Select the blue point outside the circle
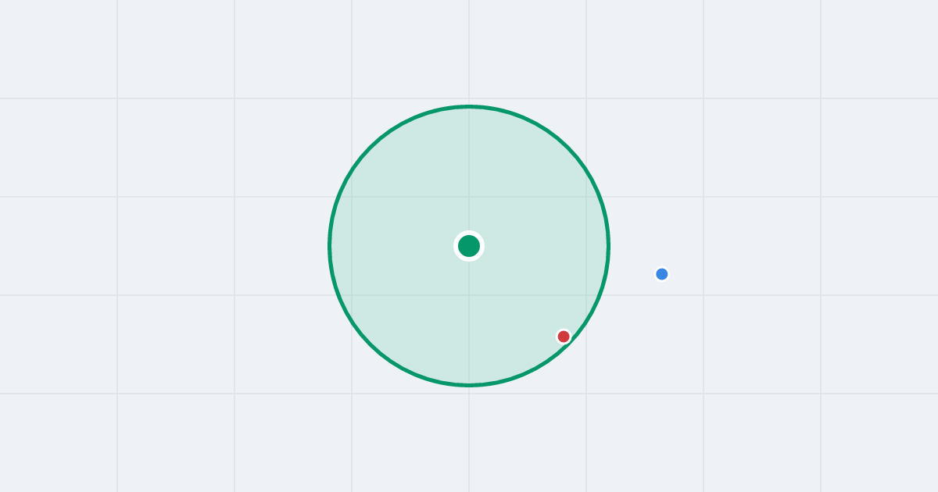938x492 pixels. pyautogui.click(x=662, y=274)
